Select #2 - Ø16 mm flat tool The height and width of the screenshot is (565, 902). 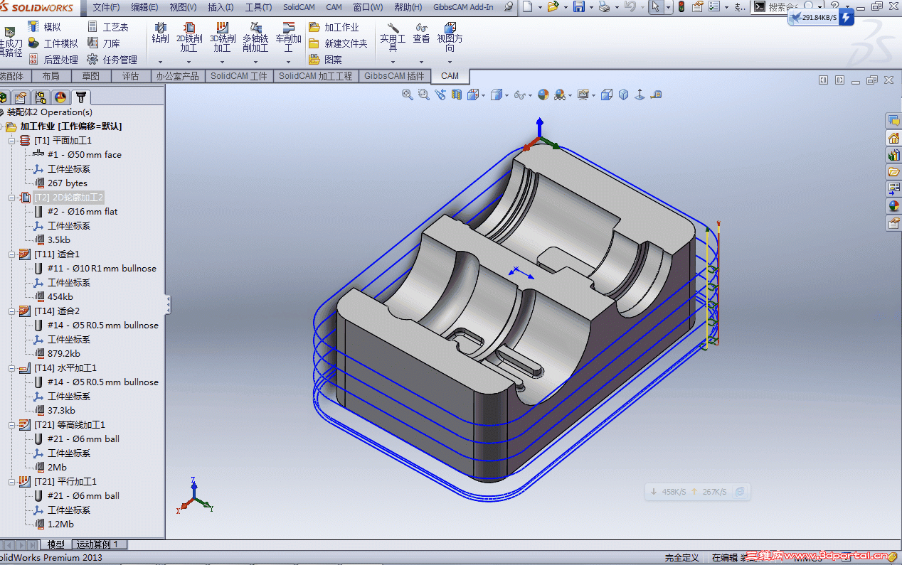(82, 212)
